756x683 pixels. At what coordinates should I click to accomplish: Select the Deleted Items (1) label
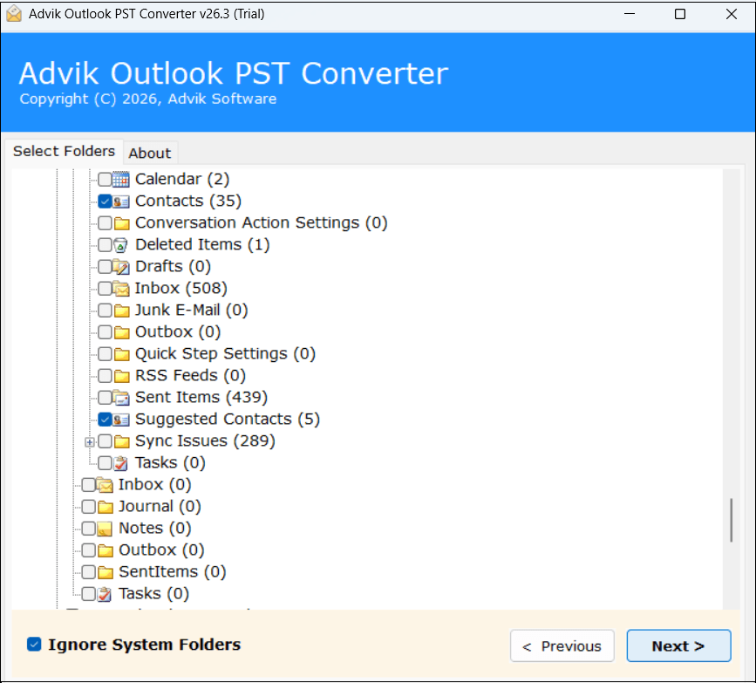click(202, 244)
